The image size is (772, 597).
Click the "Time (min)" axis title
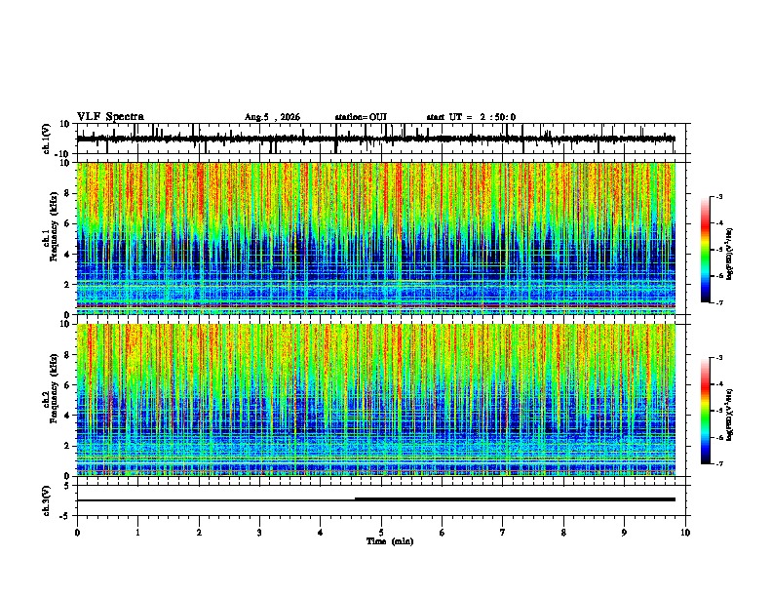coord(390,541)
